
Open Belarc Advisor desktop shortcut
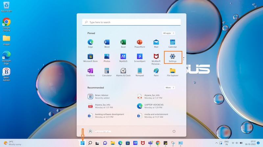pos(6,74)
